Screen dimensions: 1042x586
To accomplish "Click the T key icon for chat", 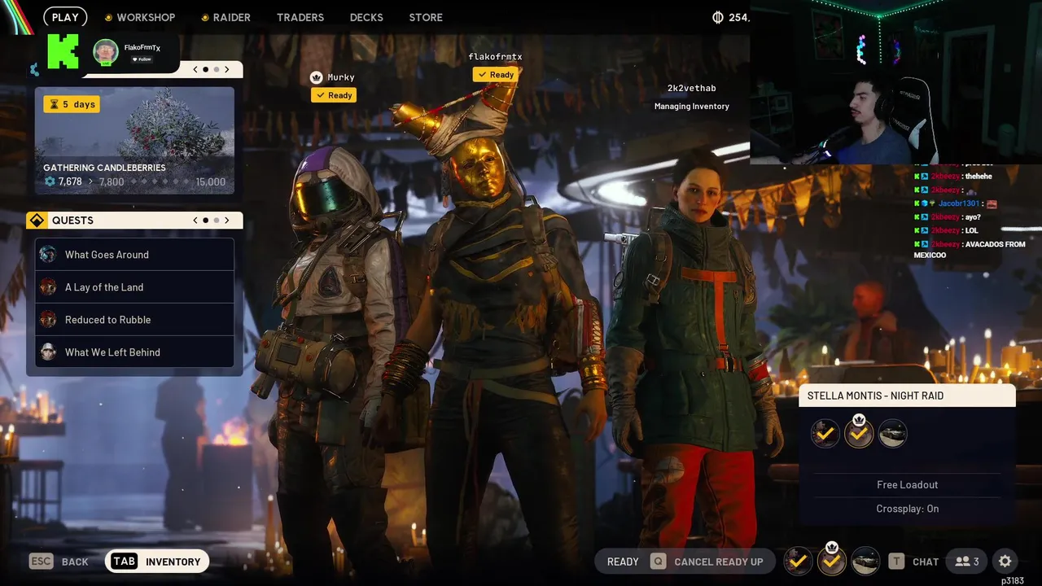I will tap(896, 562).
